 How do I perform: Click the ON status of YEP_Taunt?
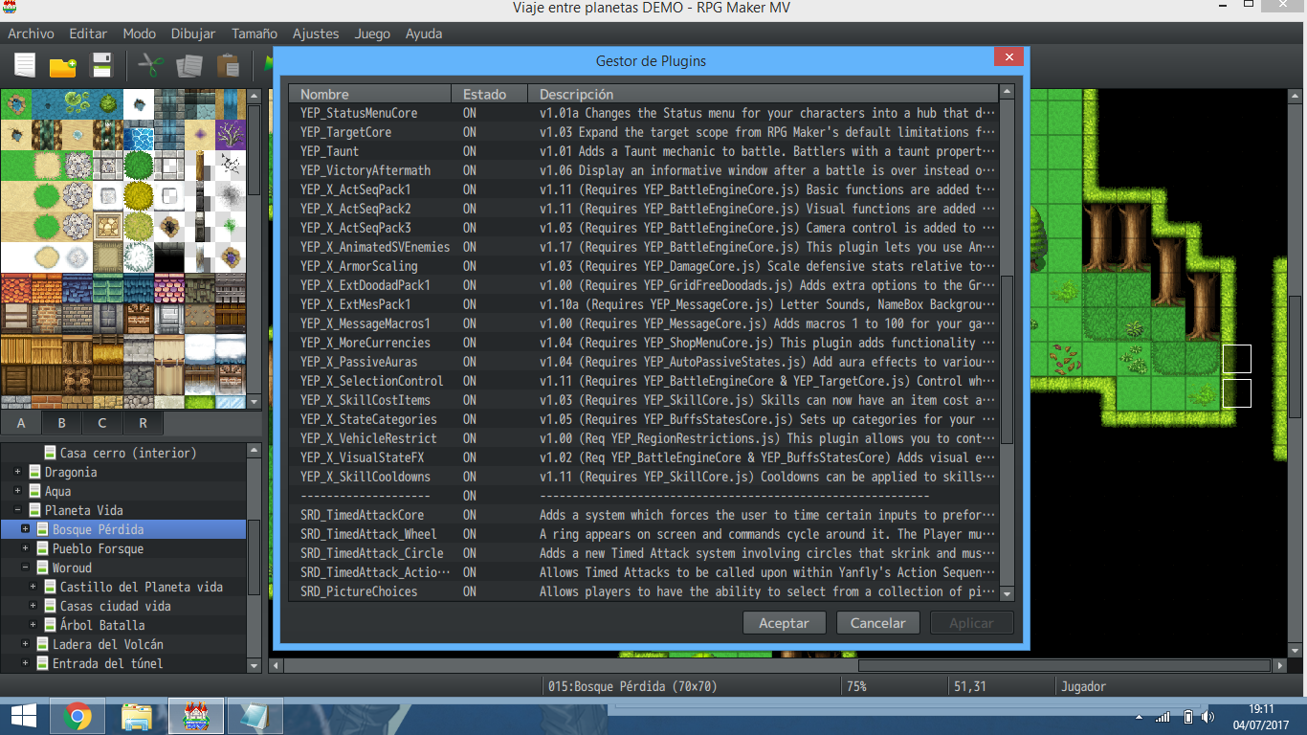pos(470,151)
